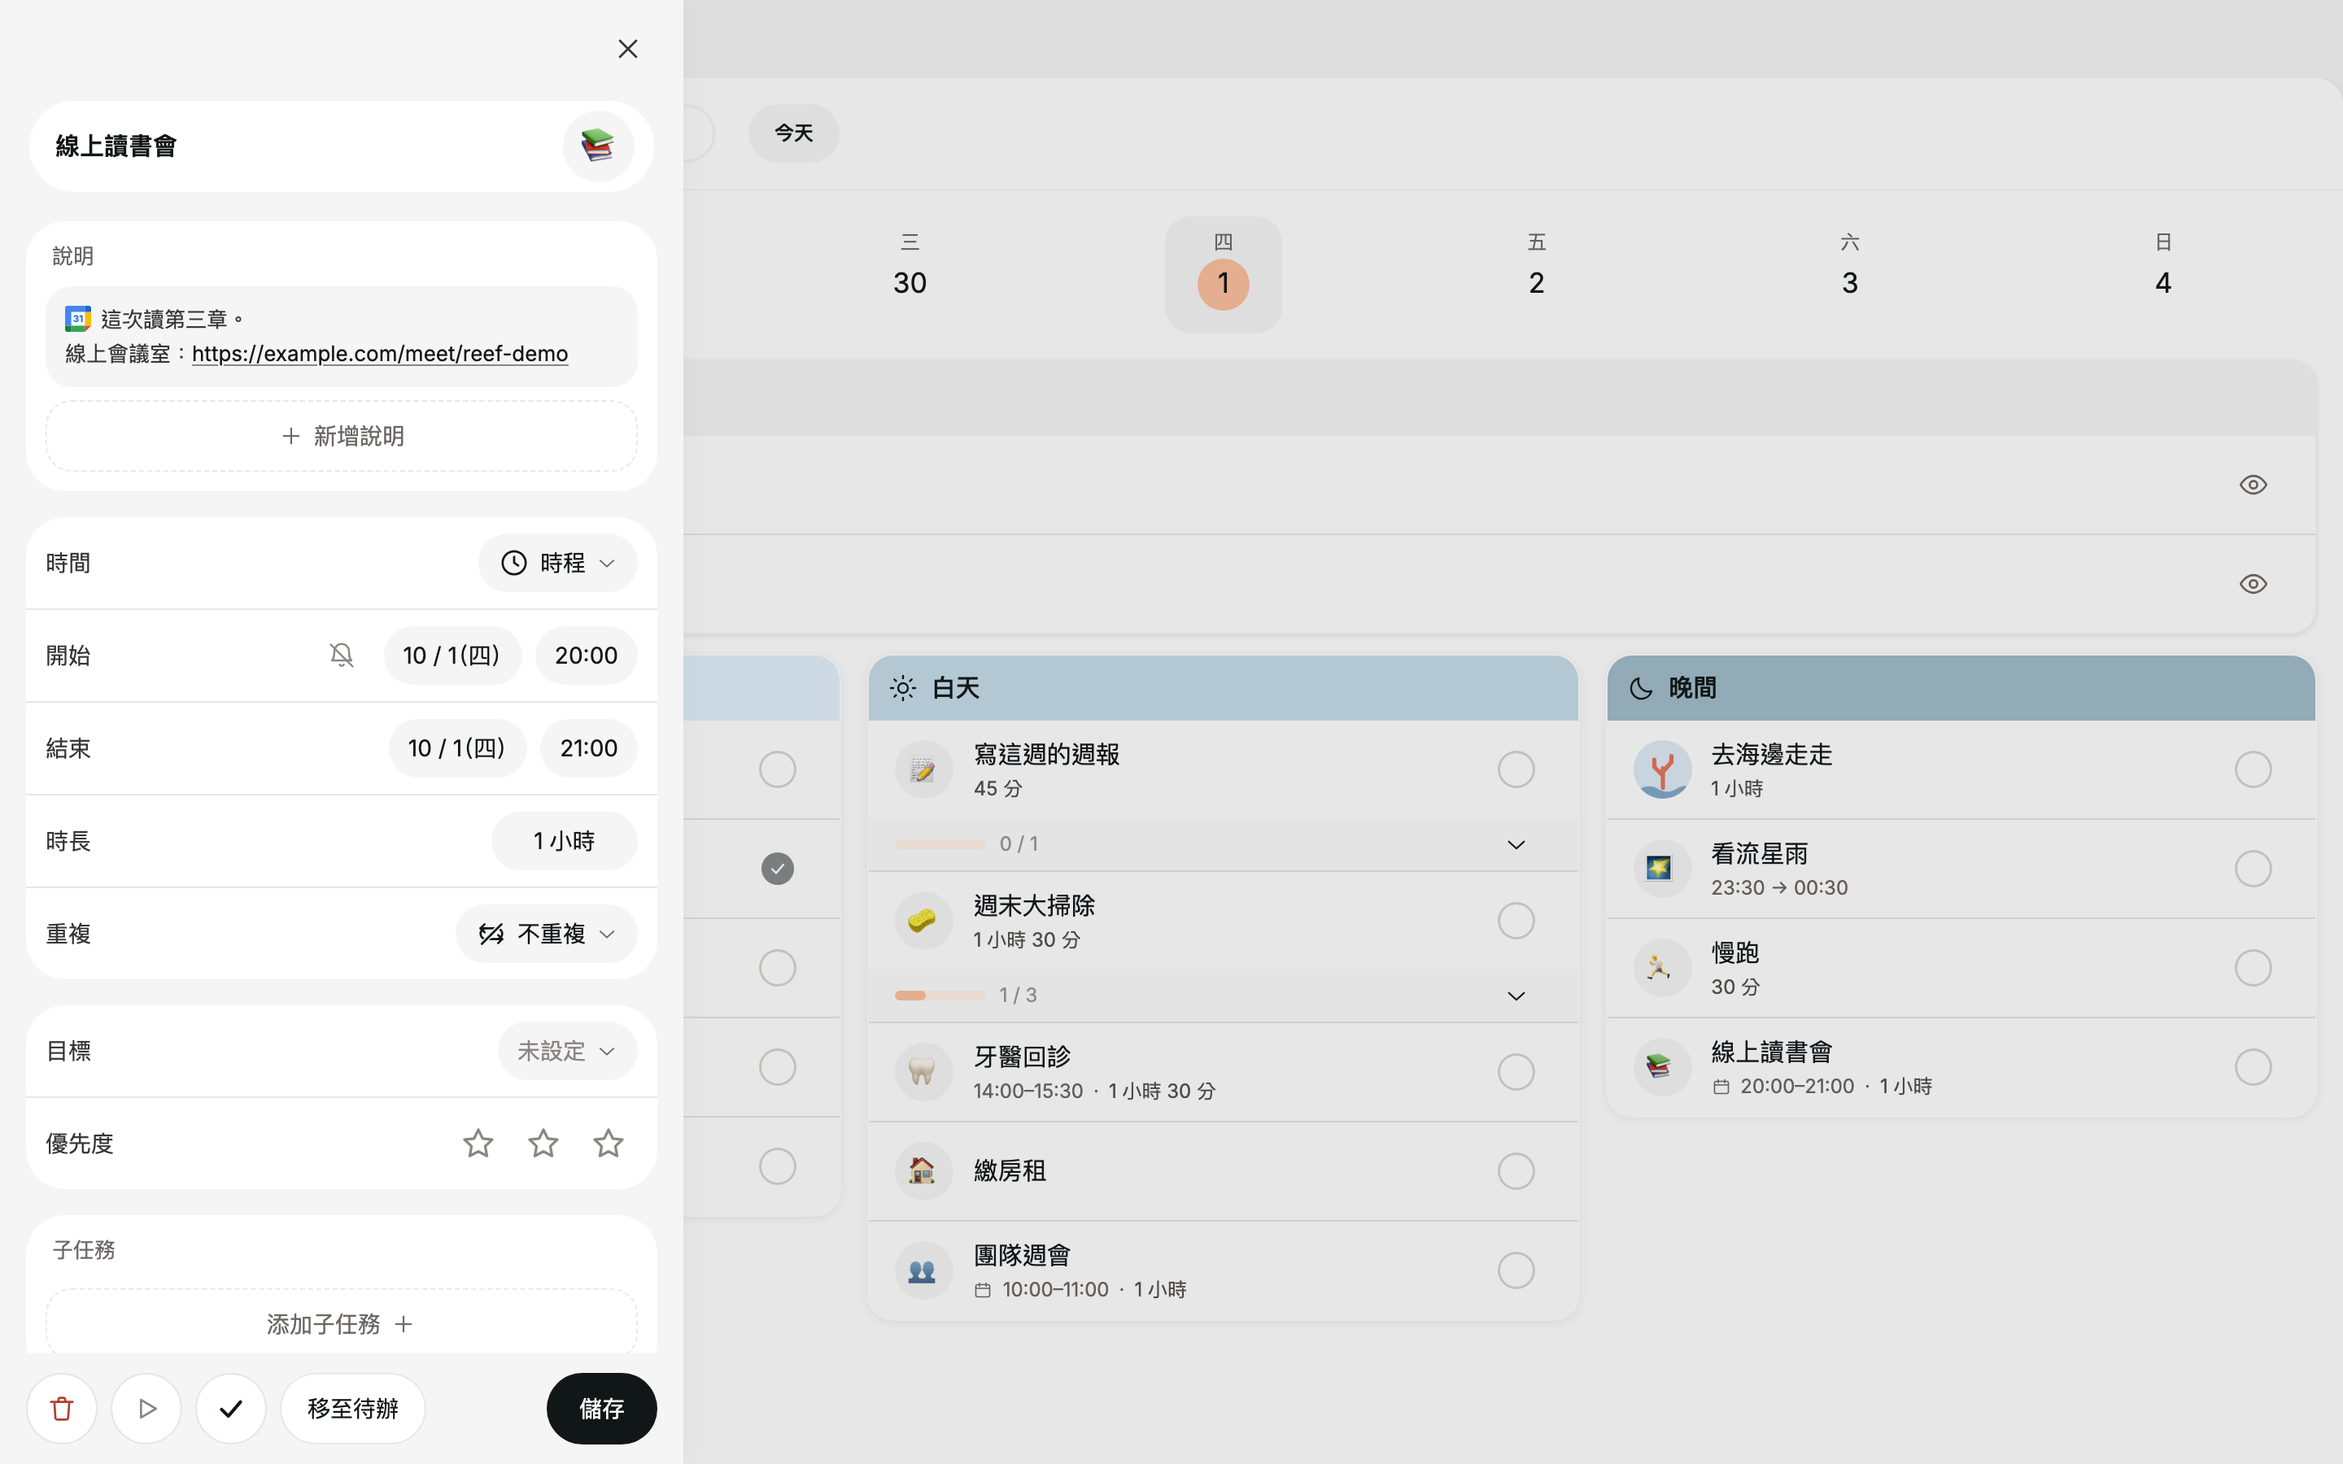
Task: Expand subtasks under 週末大掃除
Action: click(x=1515, y=996)
